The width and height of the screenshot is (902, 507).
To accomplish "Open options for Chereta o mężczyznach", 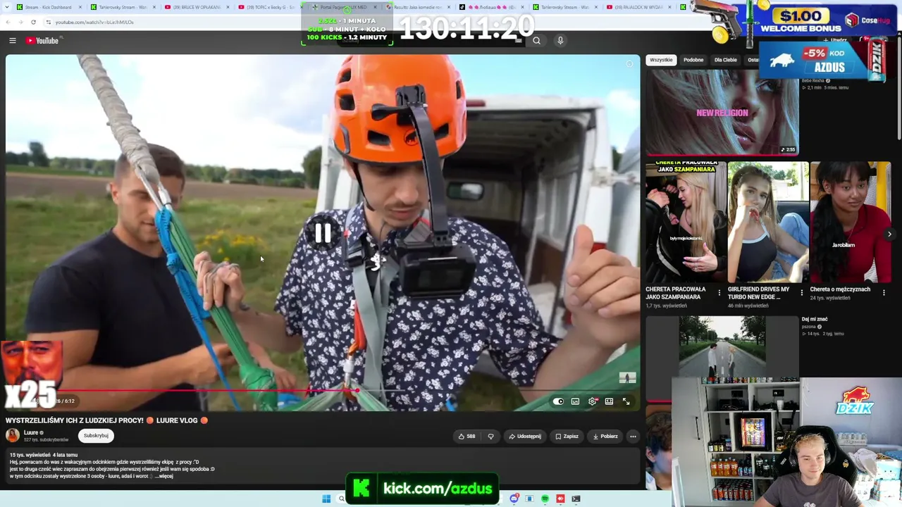I will (x=884, y=292).
